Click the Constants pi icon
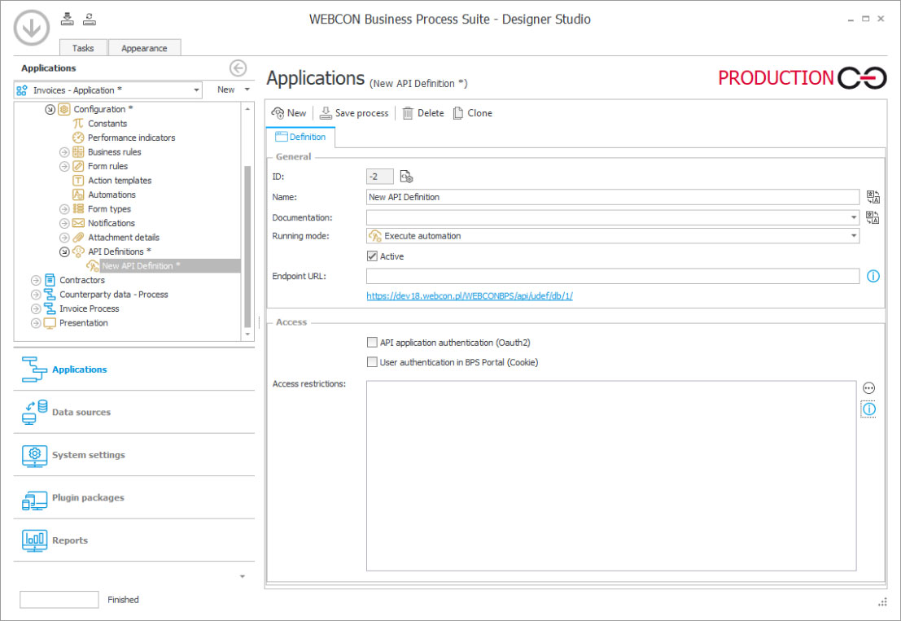 [78, 124]
